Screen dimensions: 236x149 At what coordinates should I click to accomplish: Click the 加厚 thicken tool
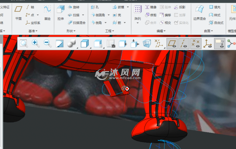(x=180, y=15)
